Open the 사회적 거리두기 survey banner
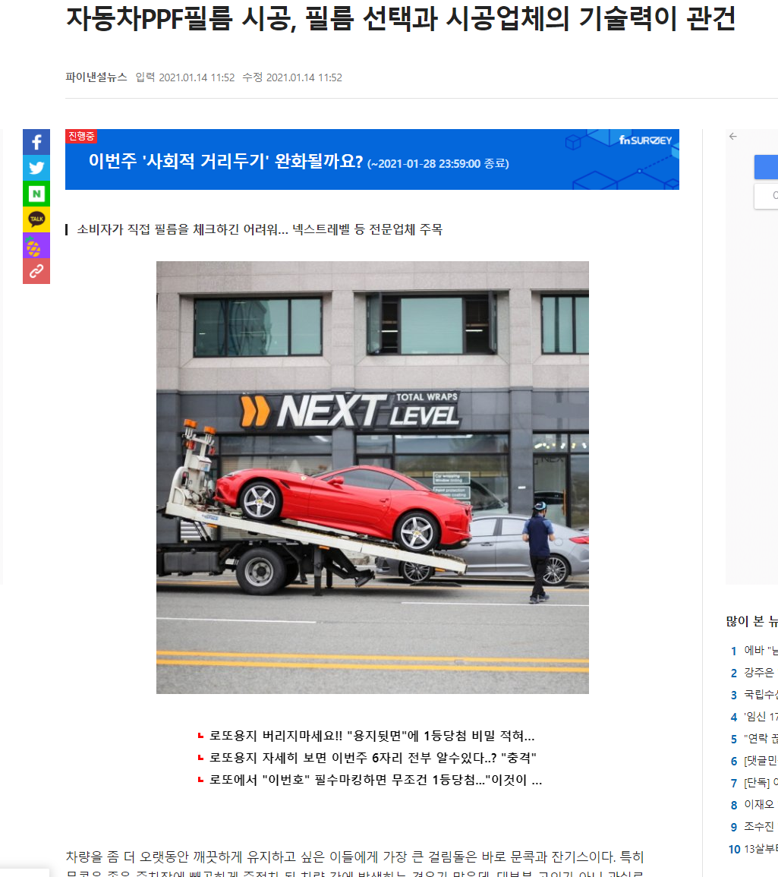This screenshot has width=778, height=877. click(x=372, y=159)
